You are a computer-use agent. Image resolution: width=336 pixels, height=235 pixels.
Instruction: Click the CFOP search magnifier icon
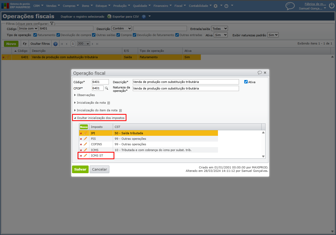tap(107, 88)
